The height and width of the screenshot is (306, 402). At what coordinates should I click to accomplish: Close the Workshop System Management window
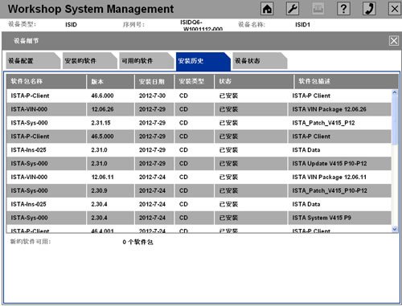tap(395, 9)
